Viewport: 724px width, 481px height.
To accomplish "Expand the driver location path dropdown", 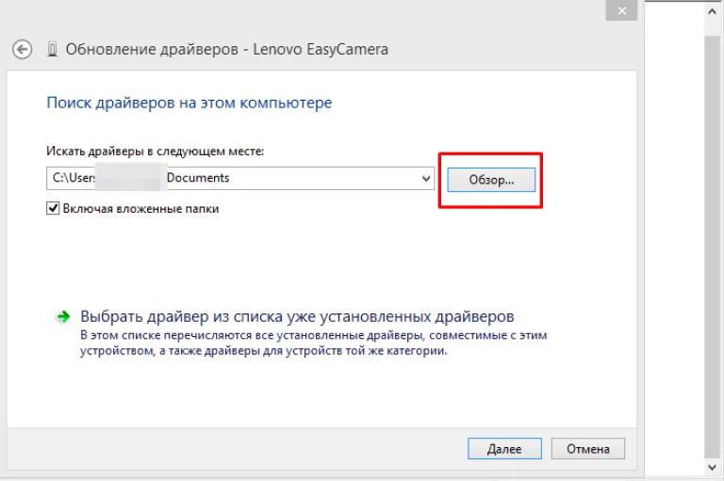I will pyautogui.click(x=426, y=179).
